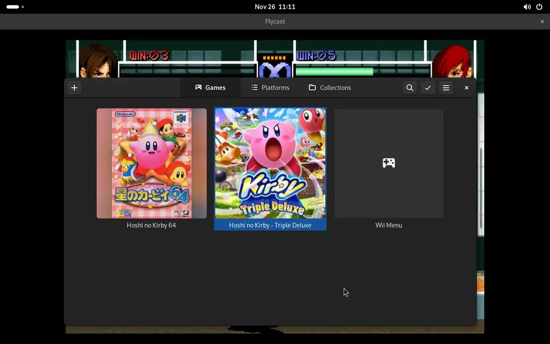Click the Flycast window title bar text
Viewport: 550px width, 344px height.
[275, 21]
